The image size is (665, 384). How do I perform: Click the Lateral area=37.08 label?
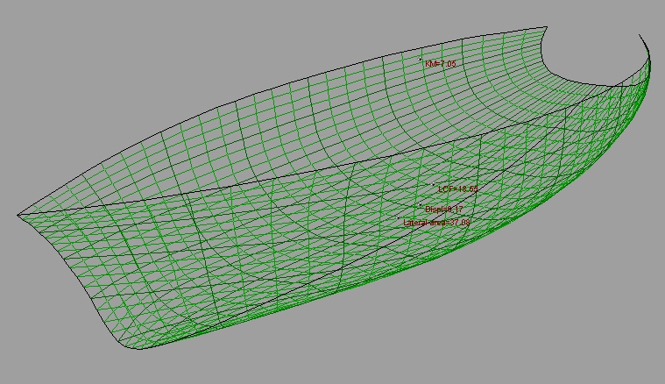click(437, 224)
